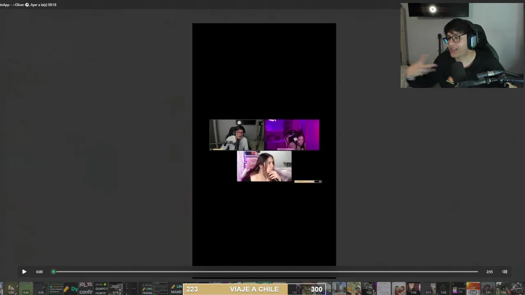Mute the video via speaker icon
The image size is (525, 295).
click(x=505, y=272)
